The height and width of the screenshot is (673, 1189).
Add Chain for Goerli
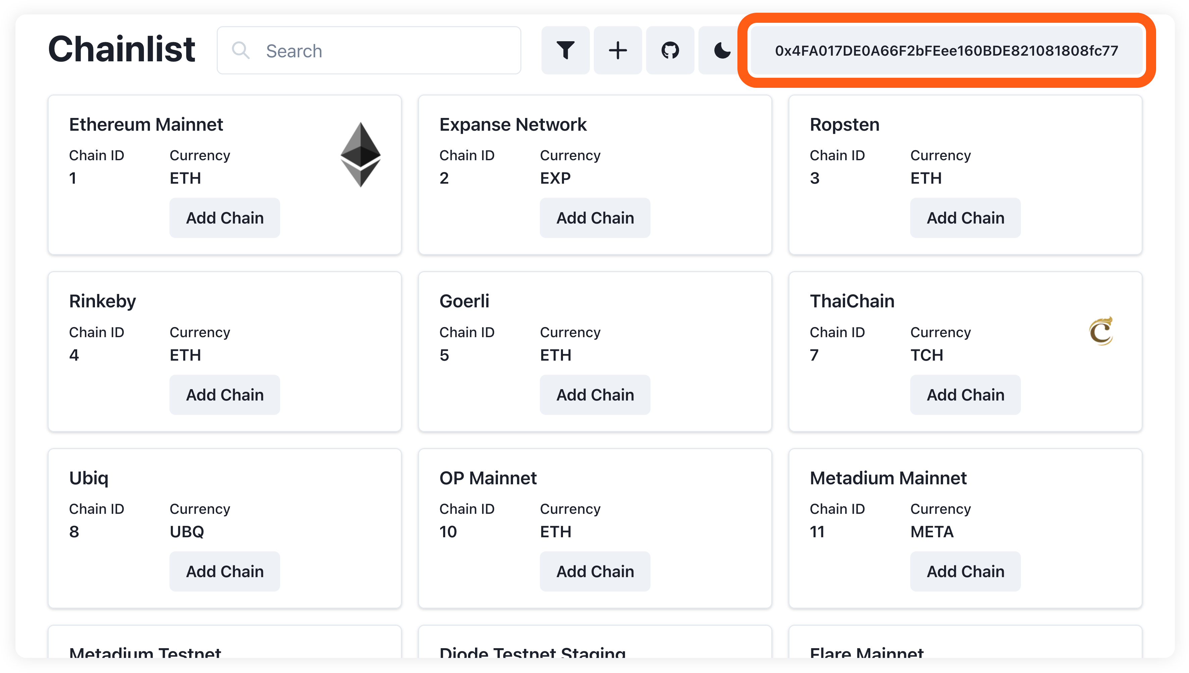[x=595, y=395]
